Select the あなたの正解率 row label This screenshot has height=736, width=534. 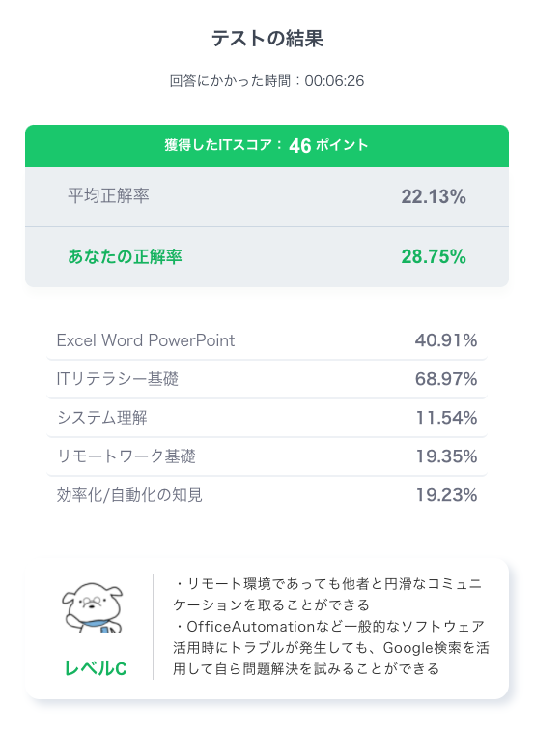125,256
